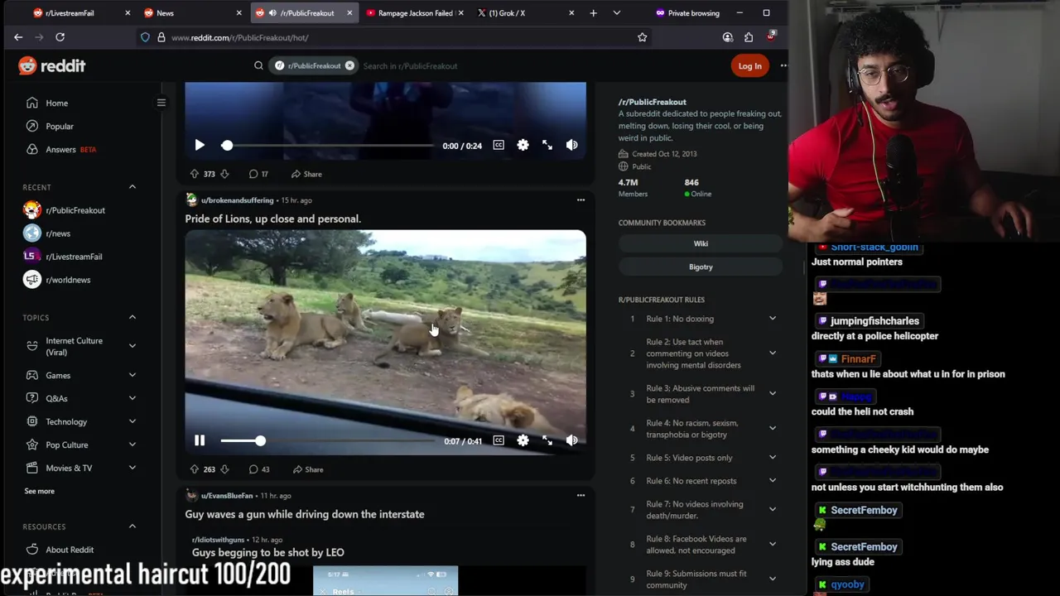This screenshot has height=596, width=1060.
Task: Pause the Pride of Lions video
Action: pos(200,440)
